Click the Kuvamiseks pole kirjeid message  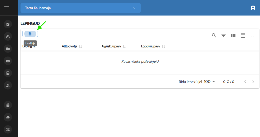click(140, 61)
